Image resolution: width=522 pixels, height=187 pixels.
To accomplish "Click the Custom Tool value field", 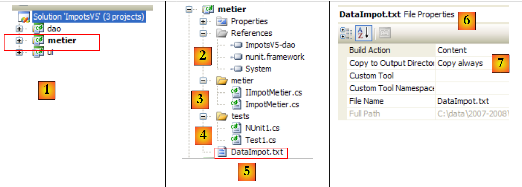I will point(471,76).
